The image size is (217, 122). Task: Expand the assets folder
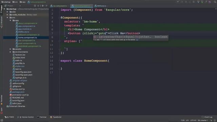pos(11,49)
